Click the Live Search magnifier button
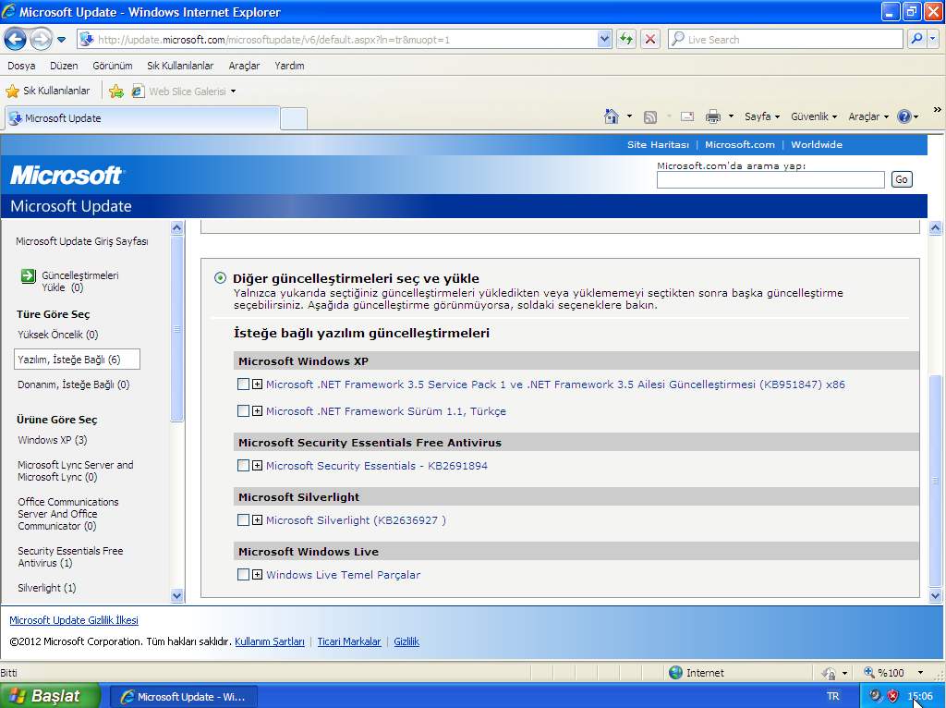Screen dimensions: 946x708 tap(916, 39)
